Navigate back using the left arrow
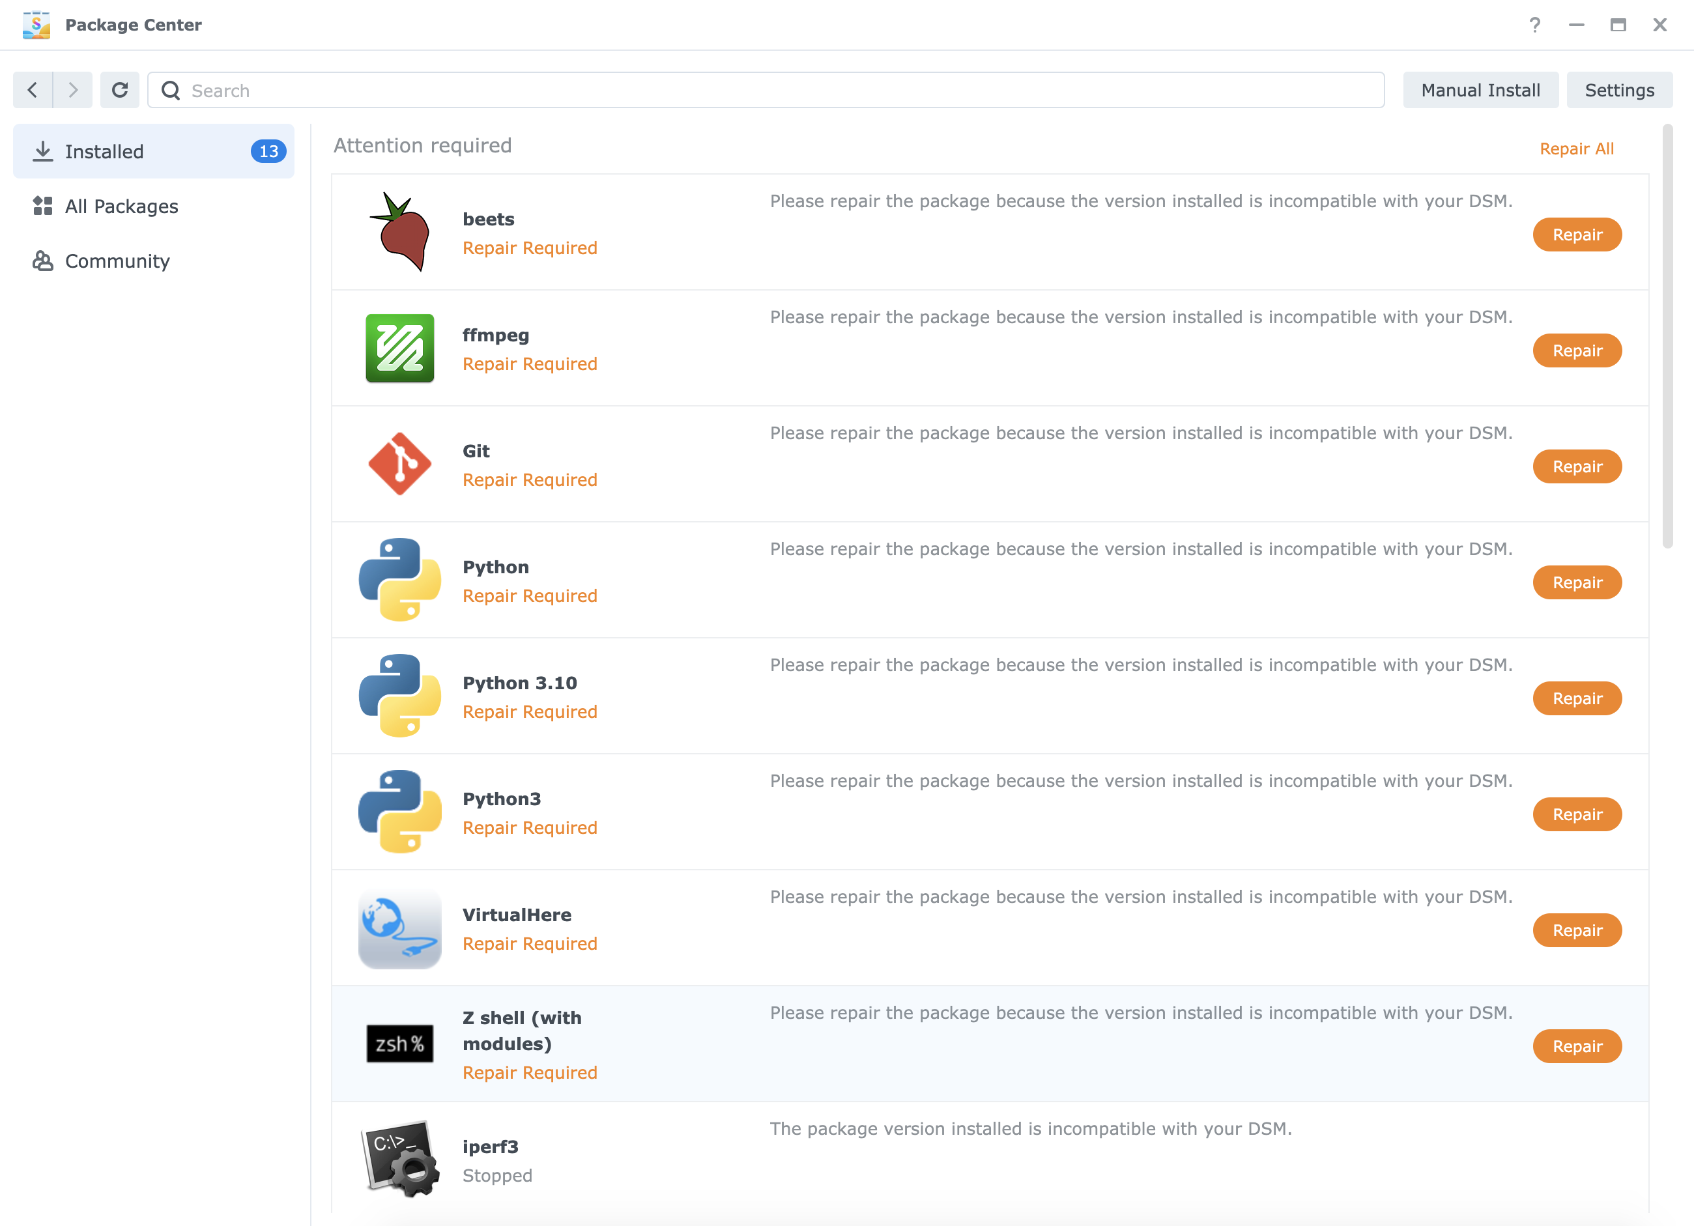Screen dimensions: 1694x1226 click(32, 90)
